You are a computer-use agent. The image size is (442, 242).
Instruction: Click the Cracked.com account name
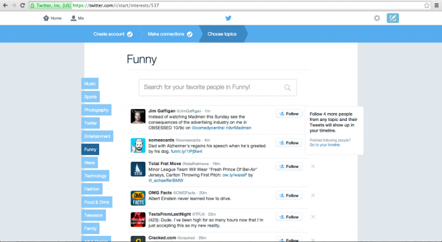[162, 238]
